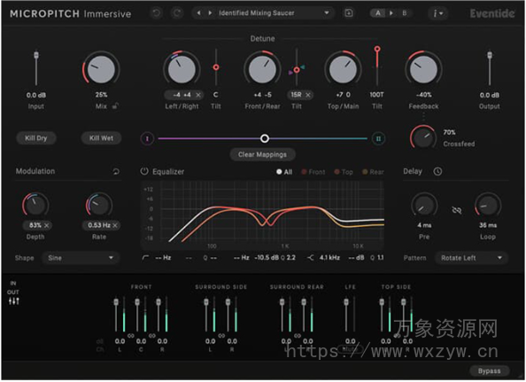Click the low-cut filter shape icon
Image resolution: width=526 pixels, height=382 pixels.
(x=145, y=258)
